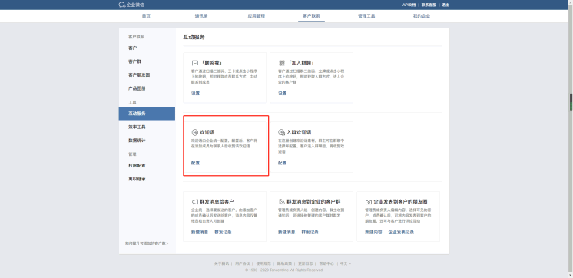The image size is (573, 278).
Task: Open the 首页 tab
Action: click(x=146, y=16)
